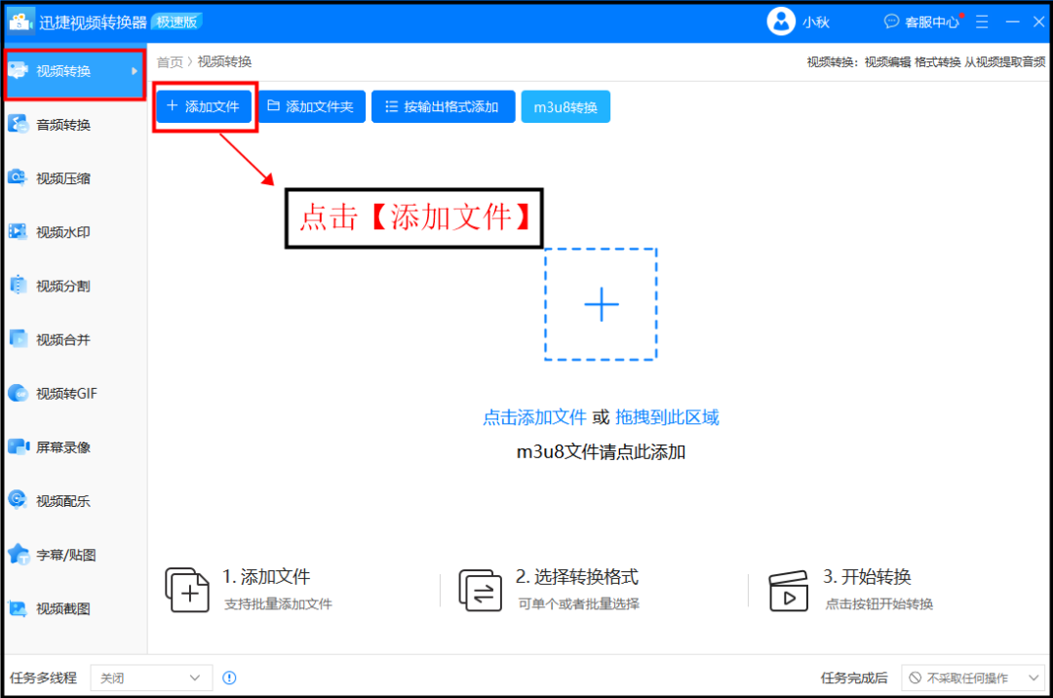This screenshot has height=698, width=1053.
Task: Click the 小秋 user avatar icon
Action: click(x=781, y=21)
